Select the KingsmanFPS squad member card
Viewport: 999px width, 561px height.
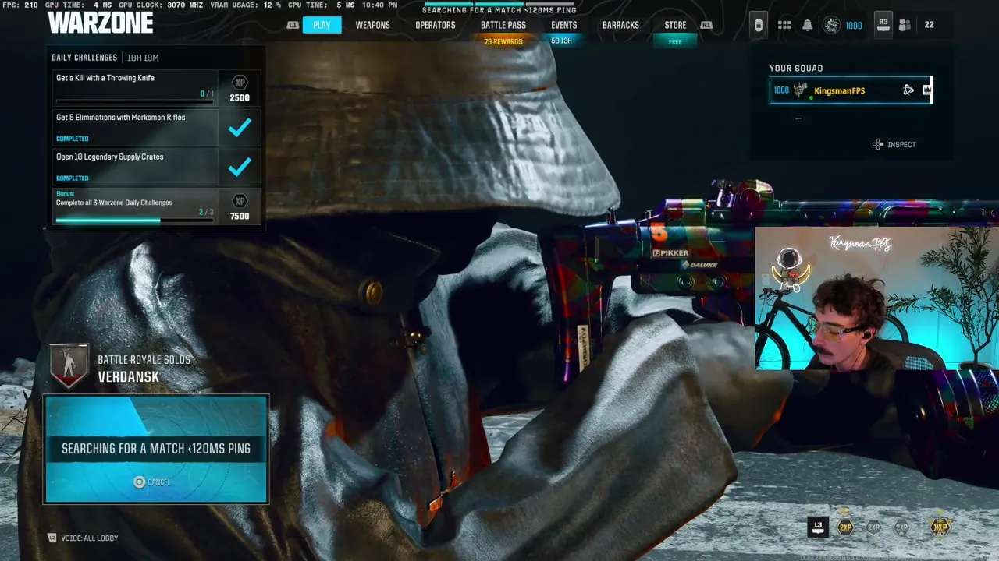click(x=851, y=90)
